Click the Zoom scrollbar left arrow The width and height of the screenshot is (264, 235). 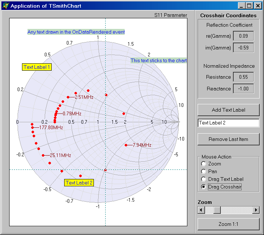coord(201,210)
